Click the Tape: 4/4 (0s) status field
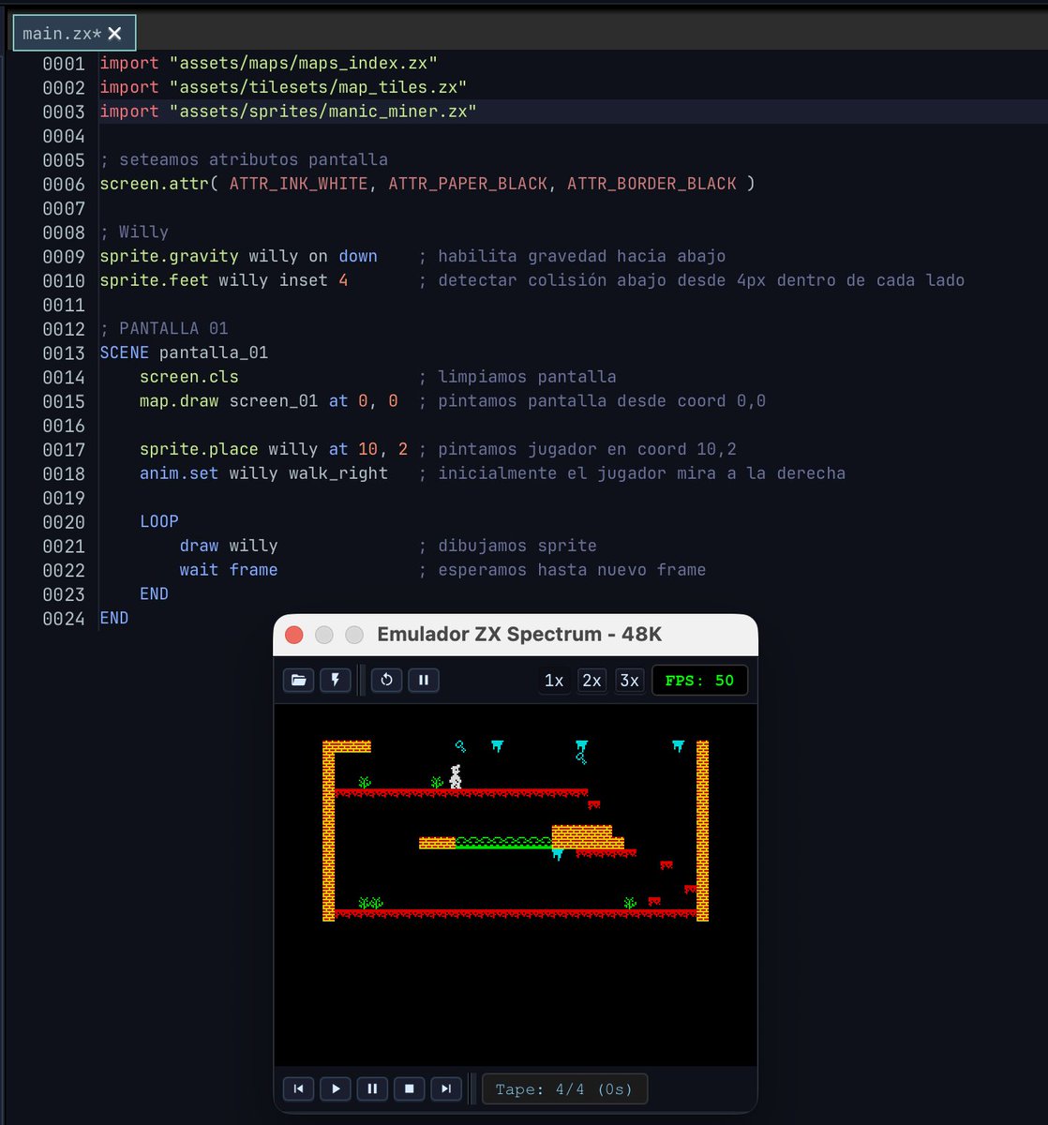Viewport: 1048px width, 1125px height. (564, 1088)
